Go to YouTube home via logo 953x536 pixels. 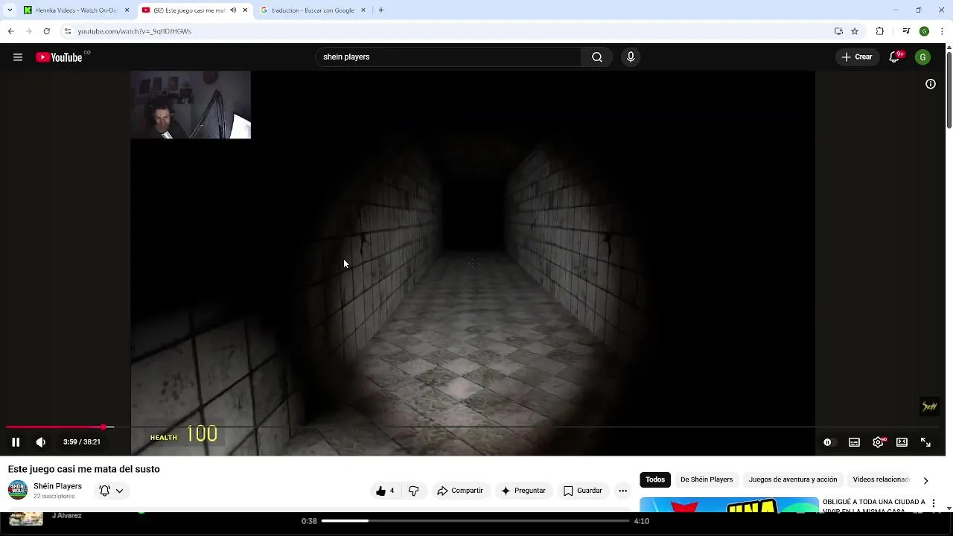[x=60, y=57]
